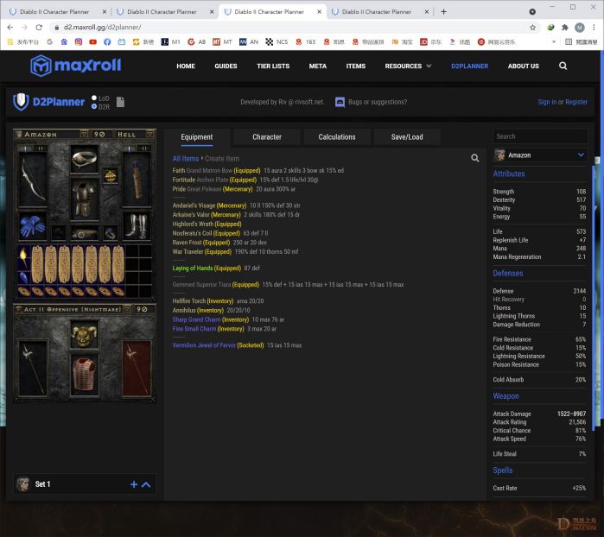This screenshot has width=604, height=537.
Task: Expand the Amazon selector in the stats sidebar
Action: (540, 155)
